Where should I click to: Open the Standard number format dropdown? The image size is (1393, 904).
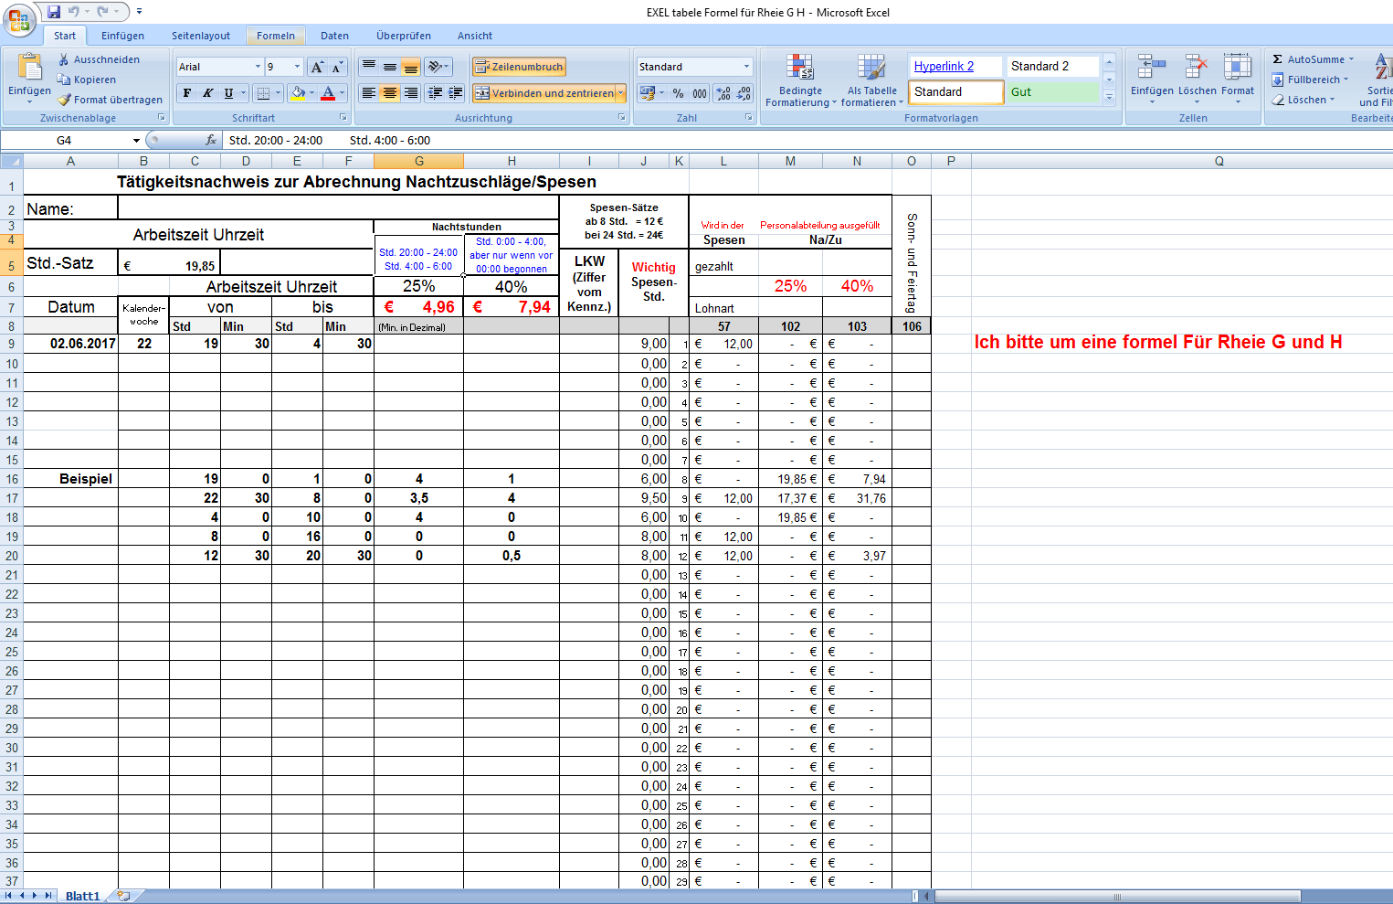[745, 66]
